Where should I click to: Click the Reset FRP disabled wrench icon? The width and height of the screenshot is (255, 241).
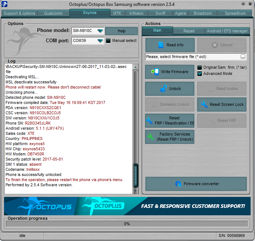click(x=212, y=121)
